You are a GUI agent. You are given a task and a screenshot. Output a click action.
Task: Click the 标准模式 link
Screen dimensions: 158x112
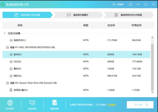click(112, 105)
